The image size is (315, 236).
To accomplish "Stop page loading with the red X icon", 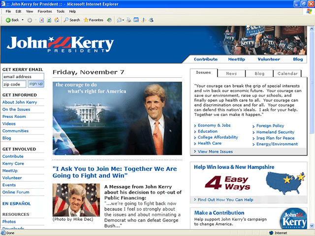I will point(41,20).
